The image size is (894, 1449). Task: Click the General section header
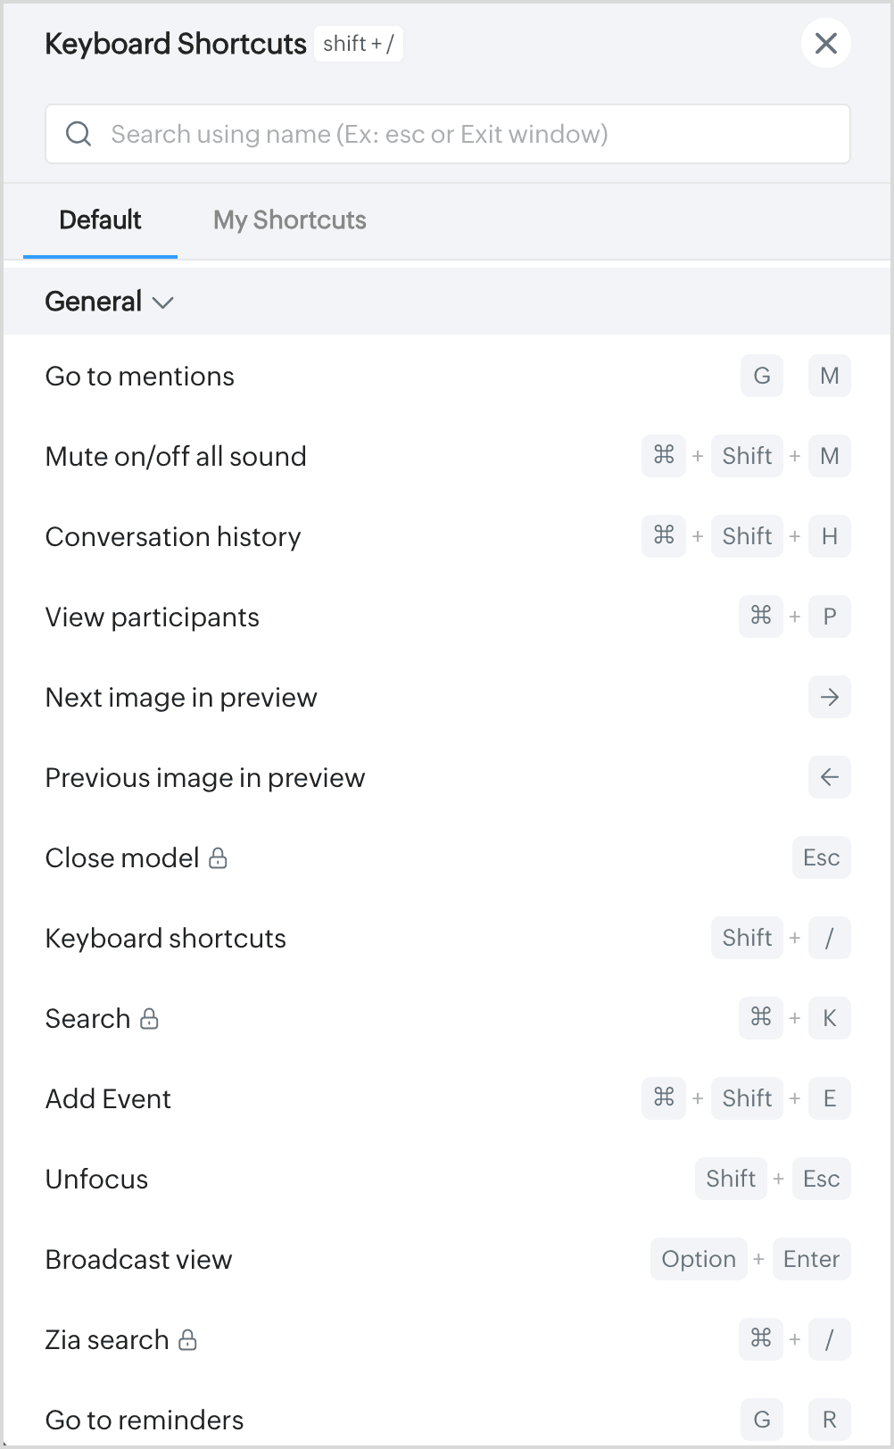94,302
